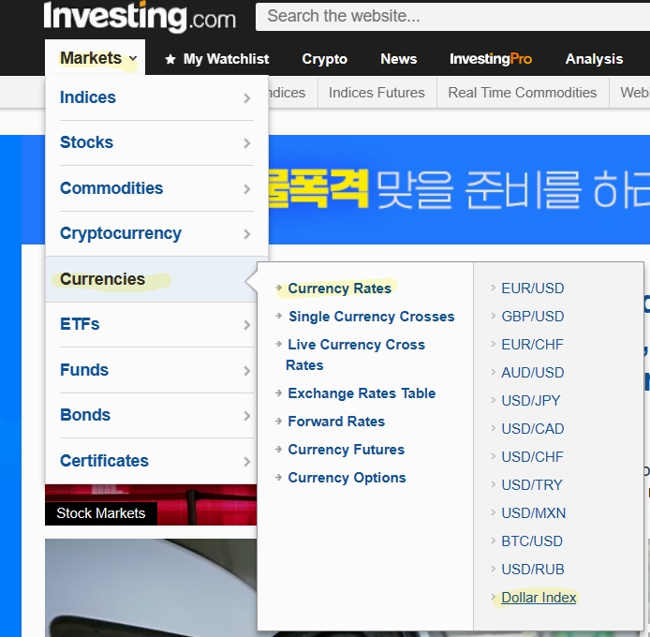
Task: Select Certificates in Markets menu
Action: click(x=104, y=460)
